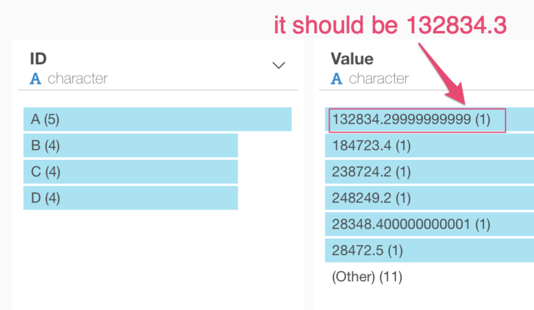Select the ID column header
This screenshot has height=310, width=534.
(x=38, y=58)
